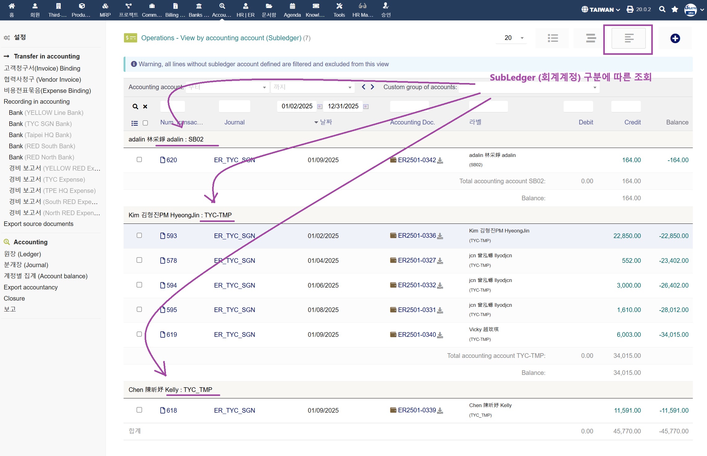The height and width of the screenshot is (456, 707).
Task: Click the end date 12/31/2025 field
Action: 343,106
